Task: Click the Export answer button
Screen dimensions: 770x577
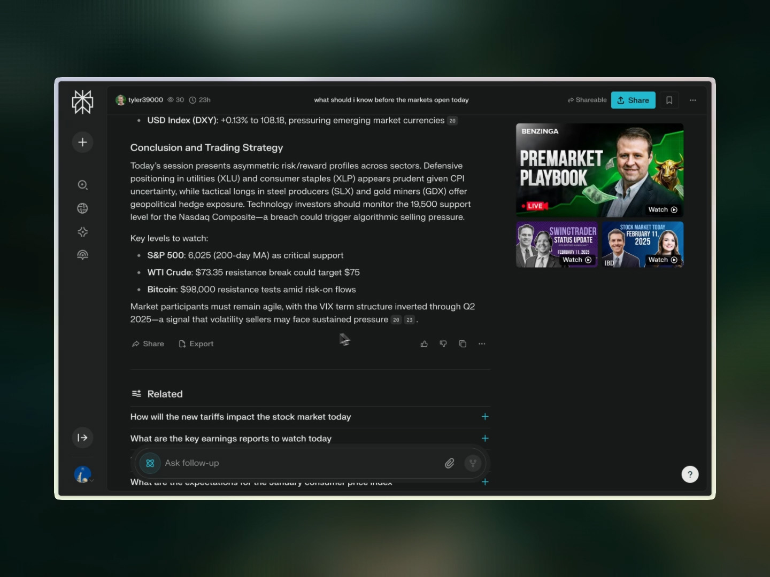Action: pyautogui.click(x=196, y=344)
